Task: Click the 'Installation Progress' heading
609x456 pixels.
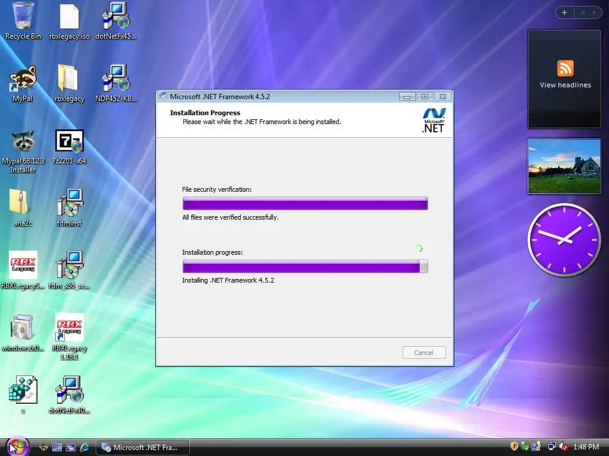Action: pos(205,113)
